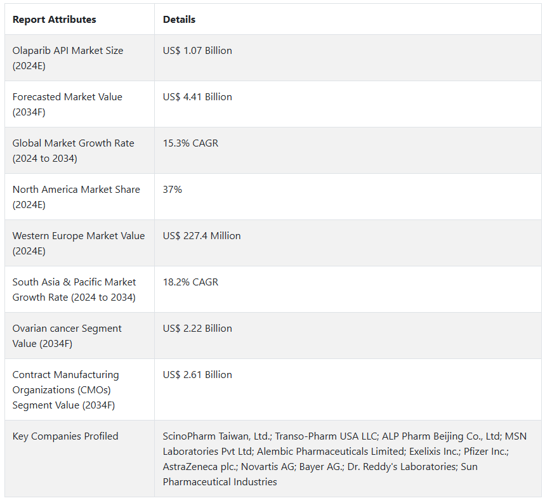Screen dimensions: 545x503
Task: Click the 15.3% CAGR value
Action: (190, 143)
